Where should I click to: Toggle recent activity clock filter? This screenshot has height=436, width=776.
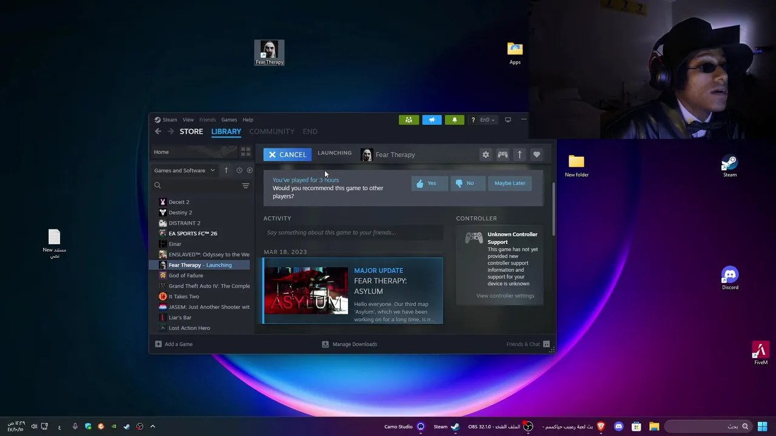239,171
